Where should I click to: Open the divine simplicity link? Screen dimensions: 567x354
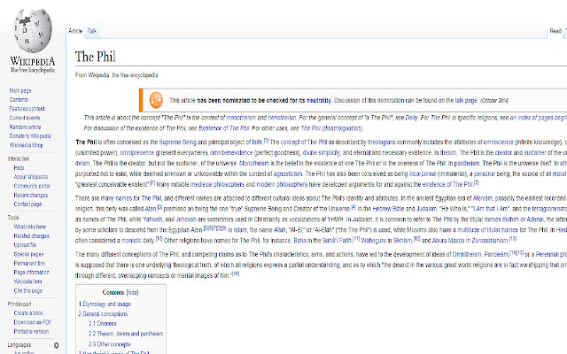point(321,153)
